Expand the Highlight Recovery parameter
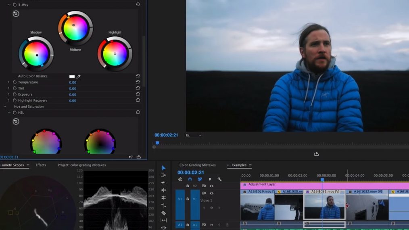The width and height of the screenshot is (409, 230). [x=8, y=100]
